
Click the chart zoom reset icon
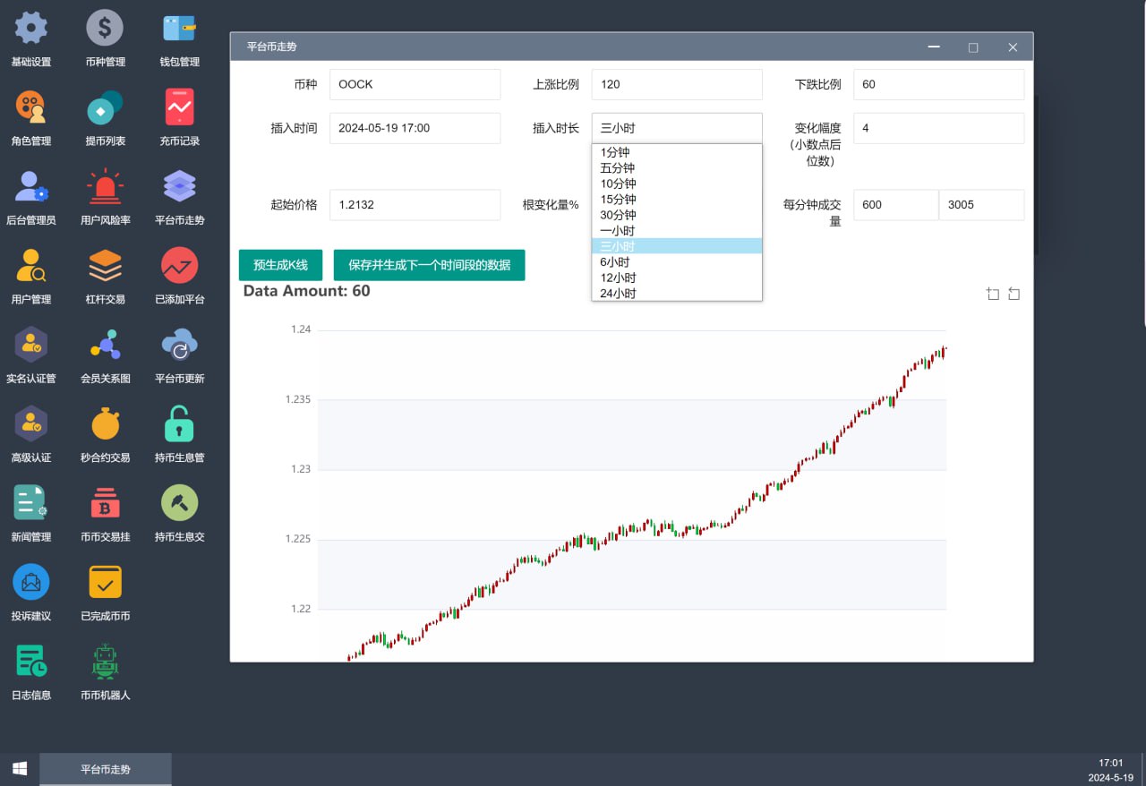pyautogui.click(x=1014, y=294)
